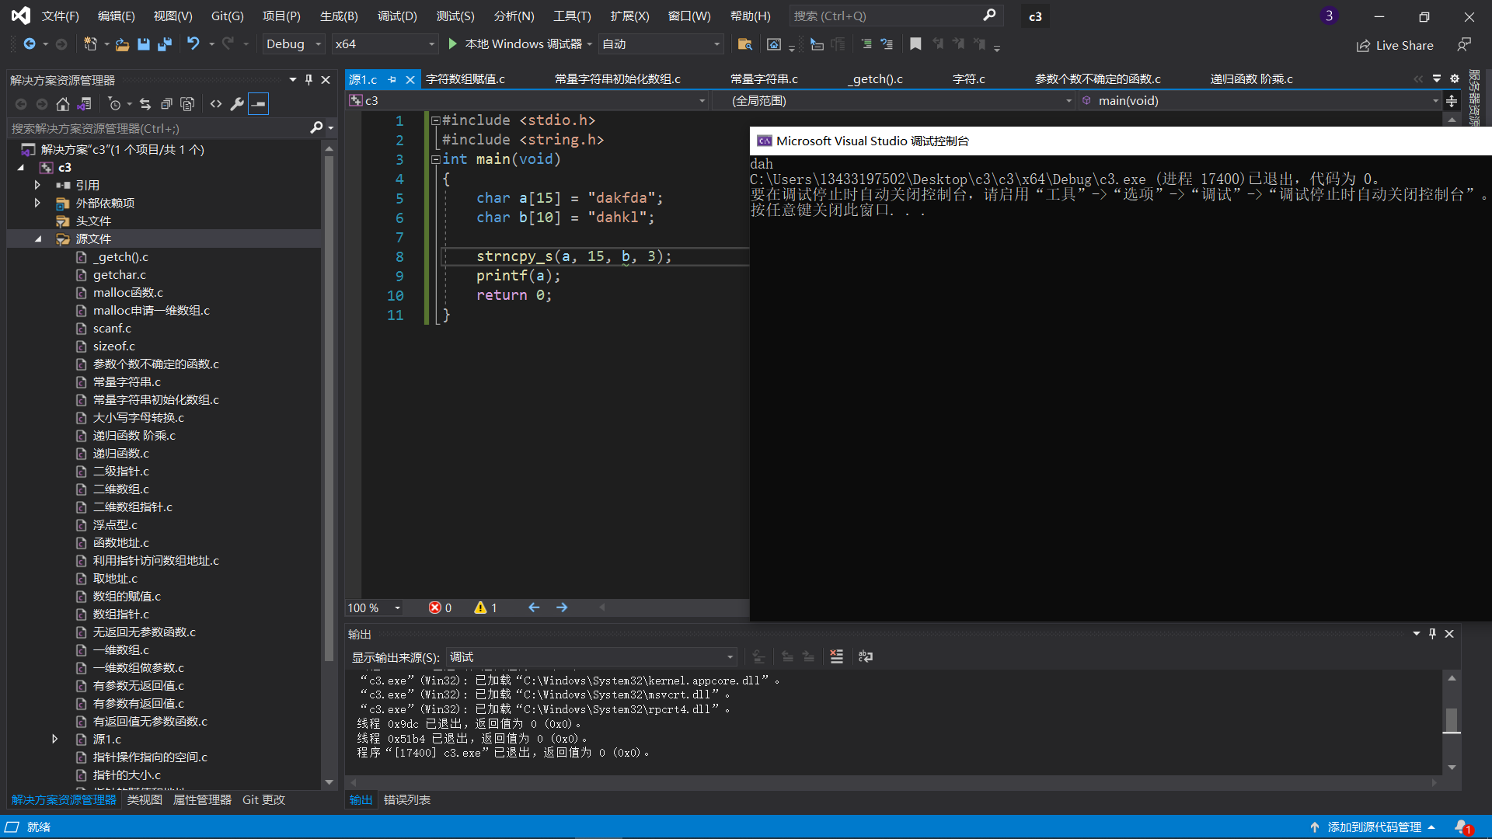The image size is (1492, 839).
Task: Click Switch Views icon in Solution Explorer
Action: tap(85, 104)
